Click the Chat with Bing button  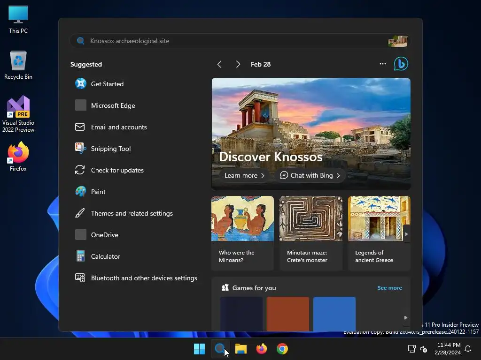point(310,175)
